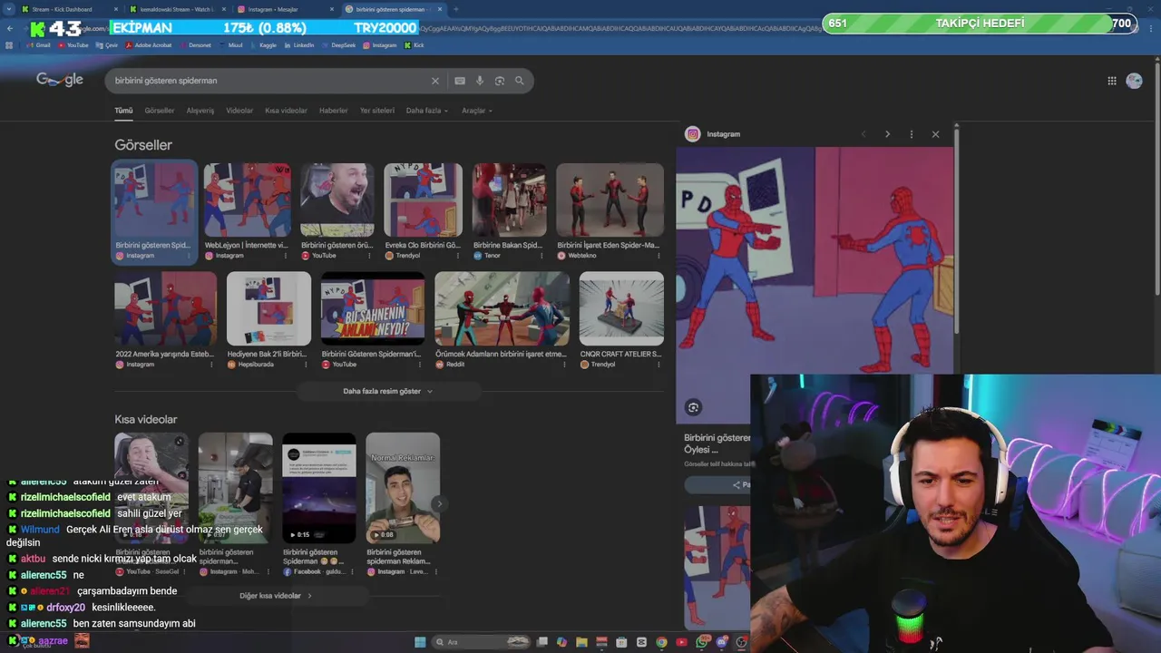Open Bu Sahnenin Anlamı Neydi thumbnail

pyautogui.click(x=373, y=309)
